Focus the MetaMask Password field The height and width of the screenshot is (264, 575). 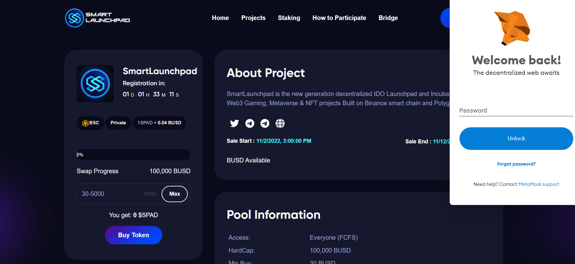tap(516, 111)
